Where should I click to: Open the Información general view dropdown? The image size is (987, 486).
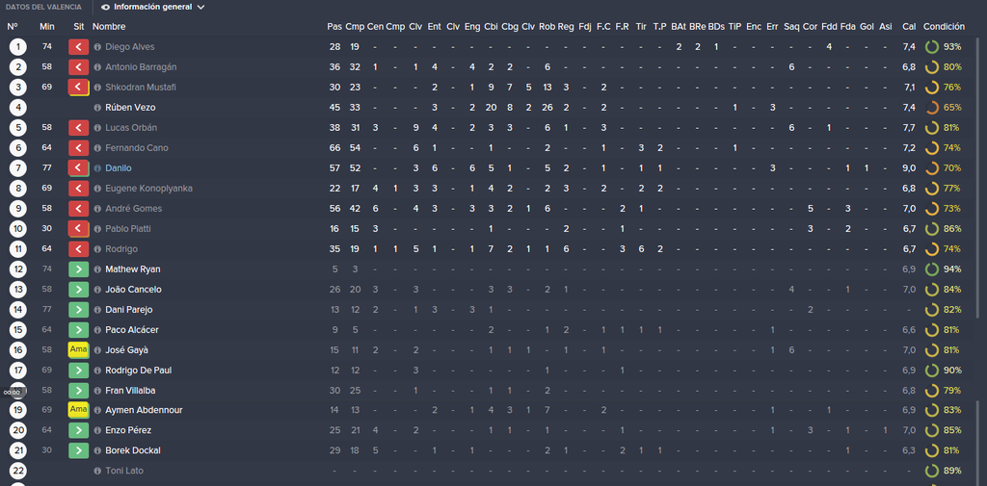(x=153, y=8)
